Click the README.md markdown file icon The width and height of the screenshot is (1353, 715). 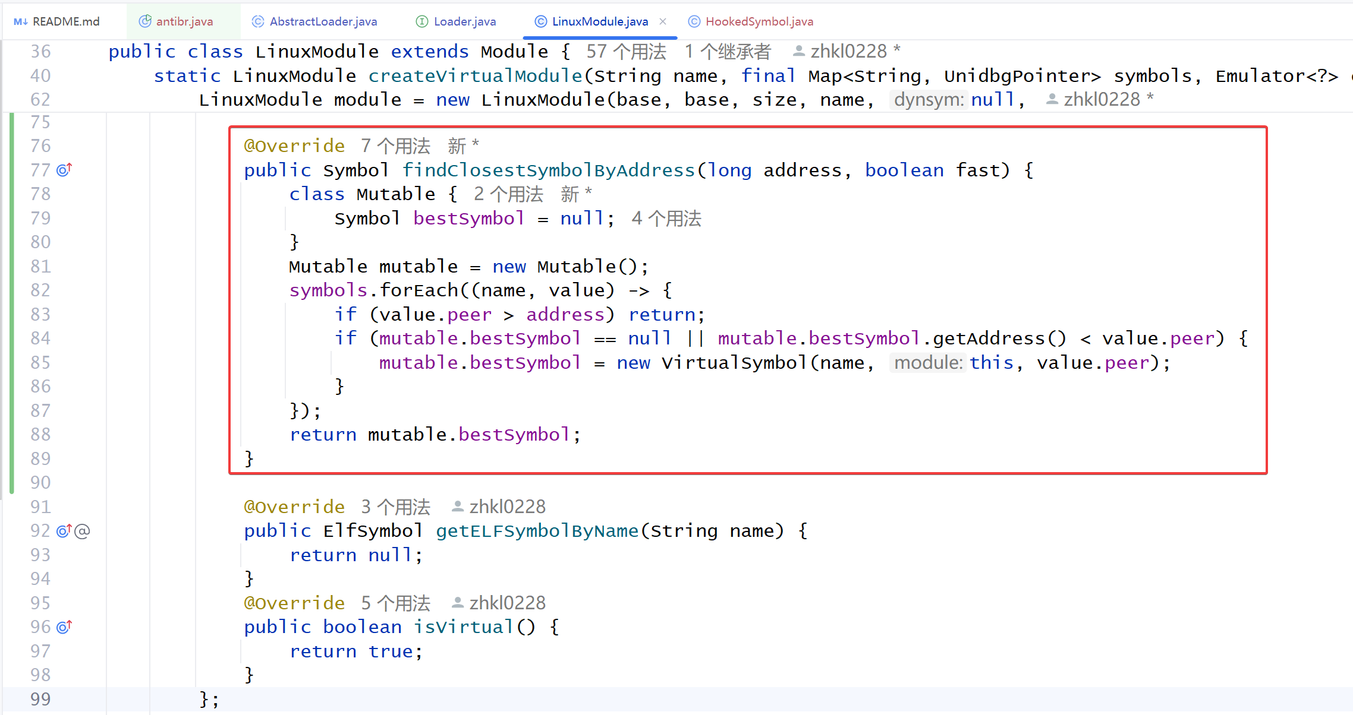tap(21, 22)
